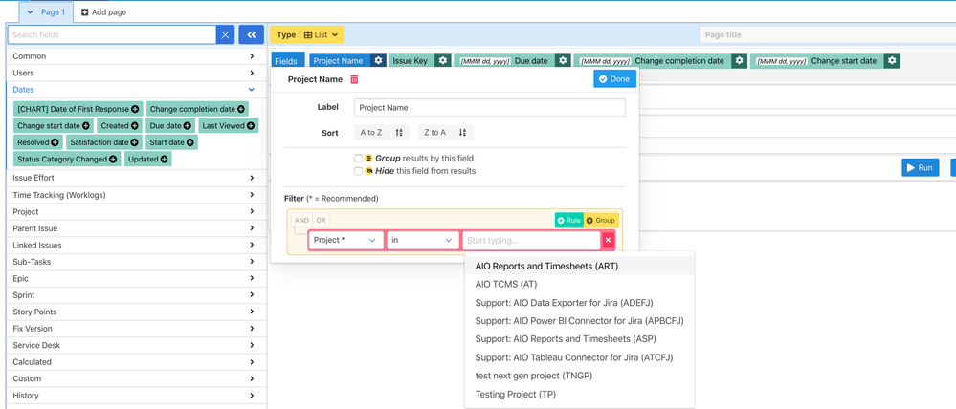The height and width of the screenshot is (409, 956).
Task: Select Support: AIO Power BI Connector option
Action: pos(579,321)
